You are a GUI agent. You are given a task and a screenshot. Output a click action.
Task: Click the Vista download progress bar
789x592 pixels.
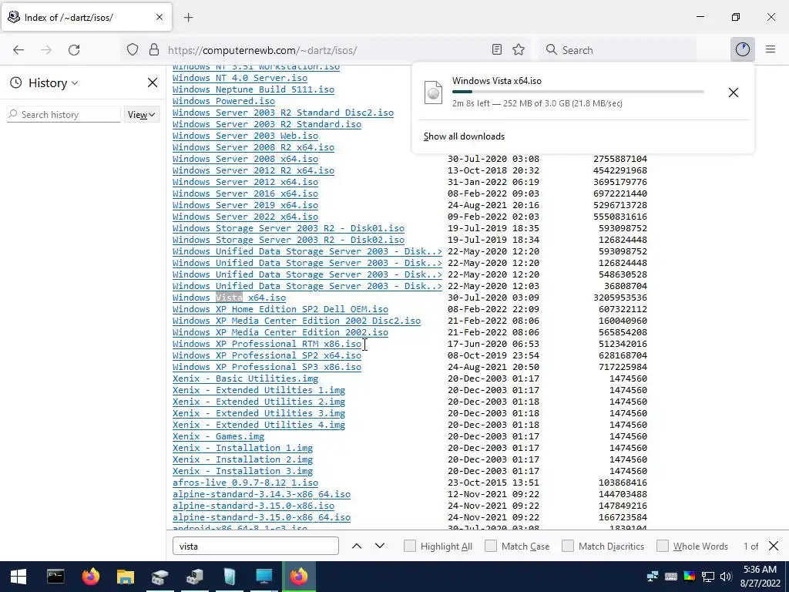click(x=578, y=92)
